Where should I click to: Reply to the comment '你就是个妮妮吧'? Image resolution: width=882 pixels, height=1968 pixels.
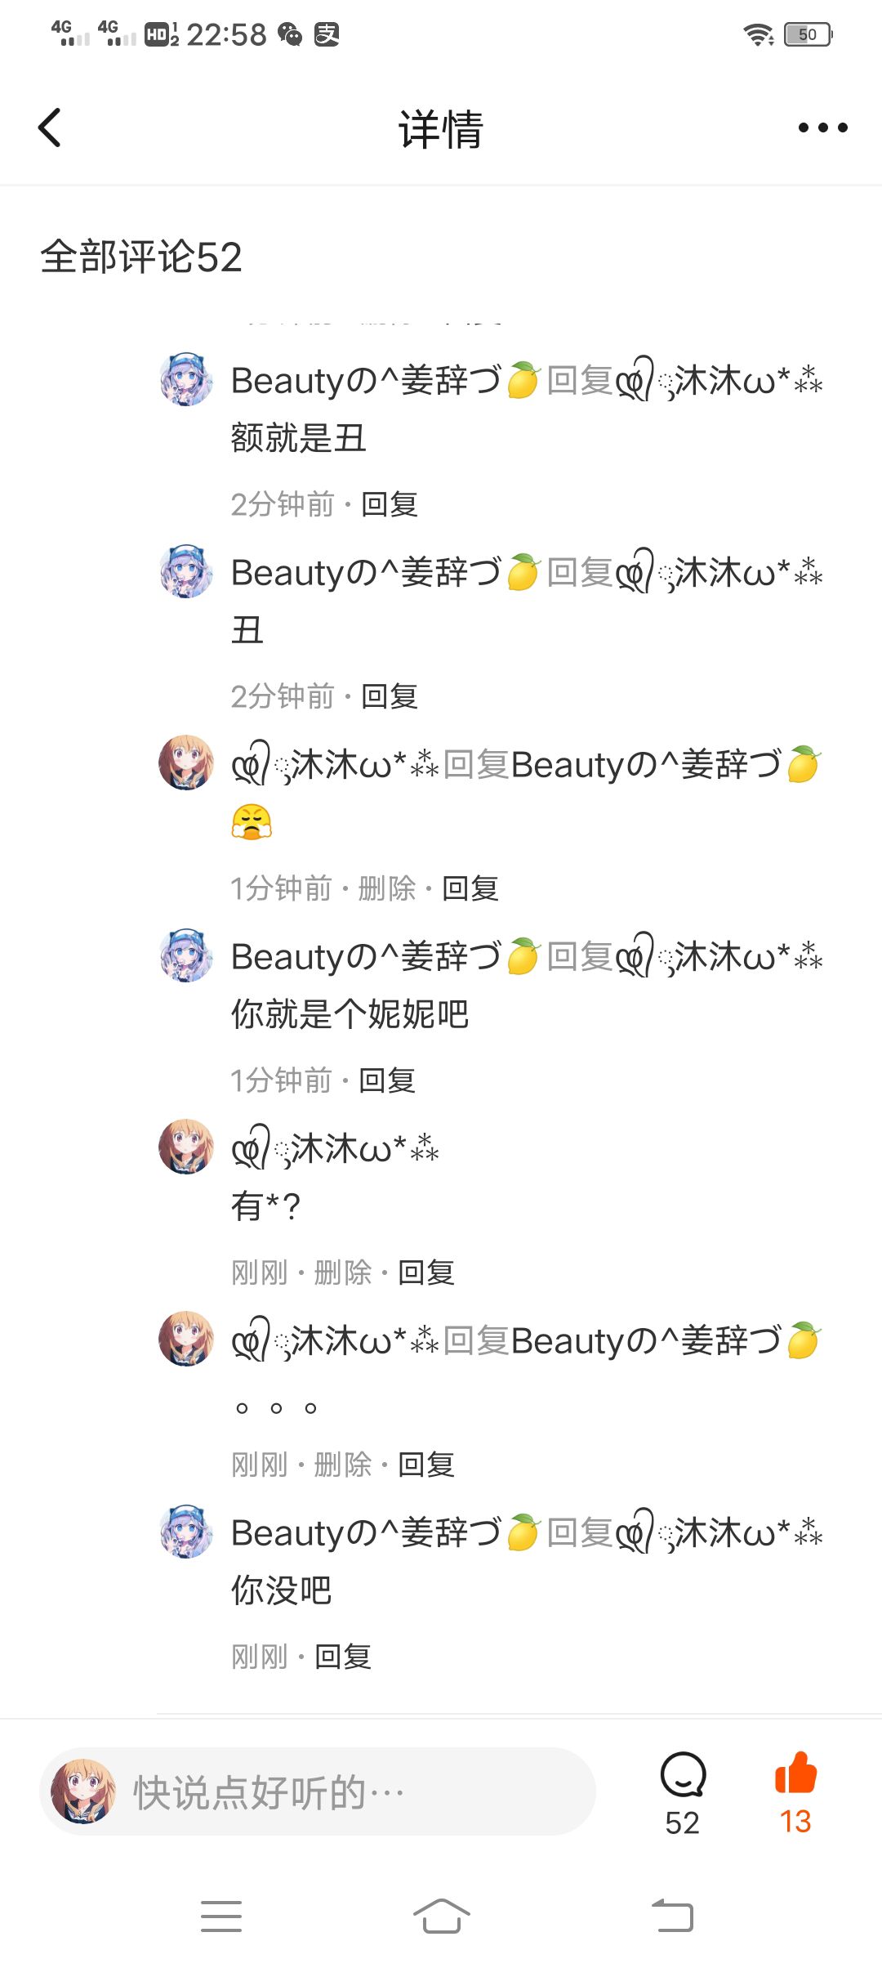pyautogui.click(x=387, y=1080)
